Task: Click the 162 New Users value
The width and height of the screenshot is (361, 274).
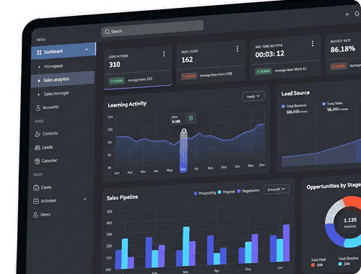Action: tap(187, 60)
